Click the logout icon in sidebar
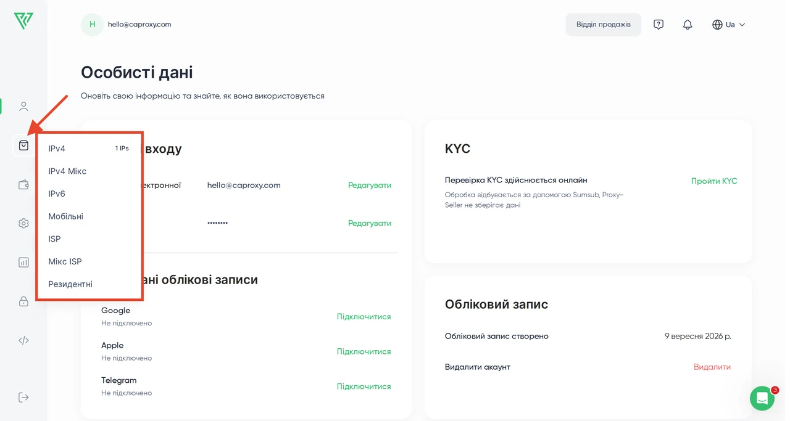Screen dimensions: 790x421 coord(23,397)
